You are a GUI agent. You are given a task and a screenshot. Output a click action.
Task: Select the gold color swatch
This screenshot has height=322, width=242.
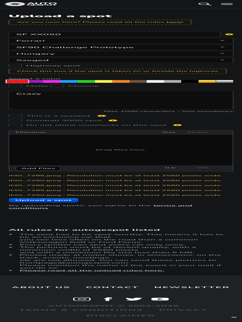coord(207,81)
